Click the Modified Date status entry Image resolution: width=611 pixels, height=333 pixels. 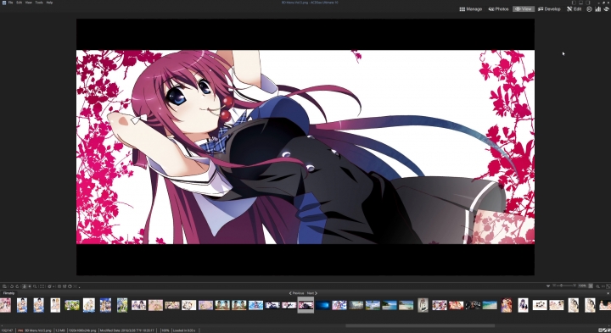[127, 330]
